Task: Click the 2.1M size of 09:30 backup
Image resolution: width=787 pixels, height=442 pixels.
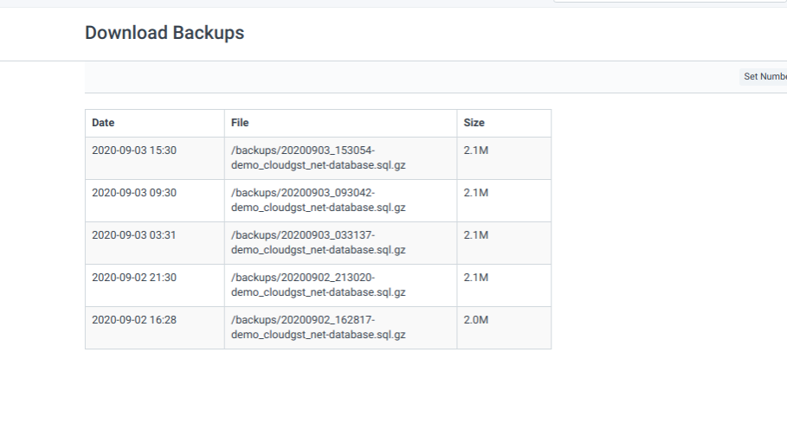Action: (476, 193)
